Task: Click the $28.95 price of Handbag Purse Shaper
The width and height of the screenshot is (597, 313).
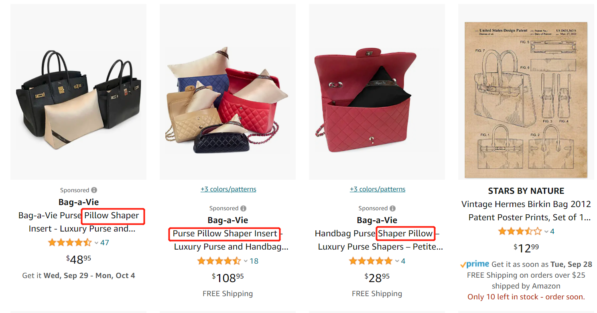Action: click(x=377, y=277)
